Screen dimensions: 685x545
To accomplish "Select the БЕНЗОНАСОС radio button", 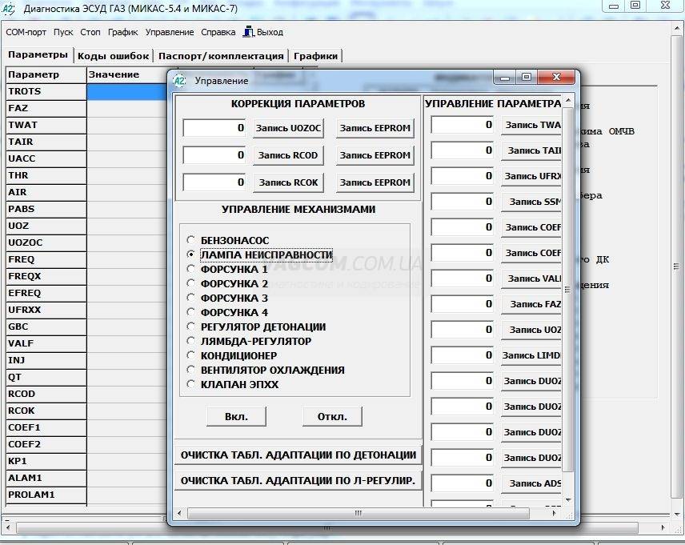I will (190, 240).
